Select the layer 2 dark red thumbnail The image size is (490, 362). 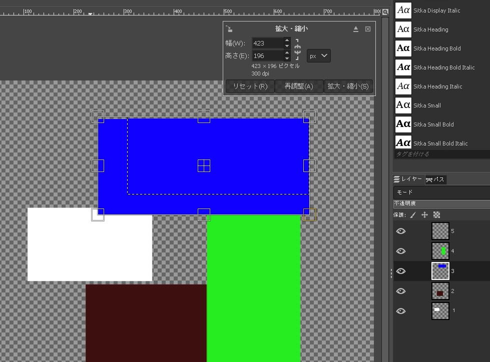[x=440, y=291]
